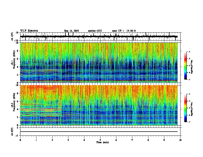
Task: Click the "start UT = 13:20:0" text
Action: click(124, 31)
